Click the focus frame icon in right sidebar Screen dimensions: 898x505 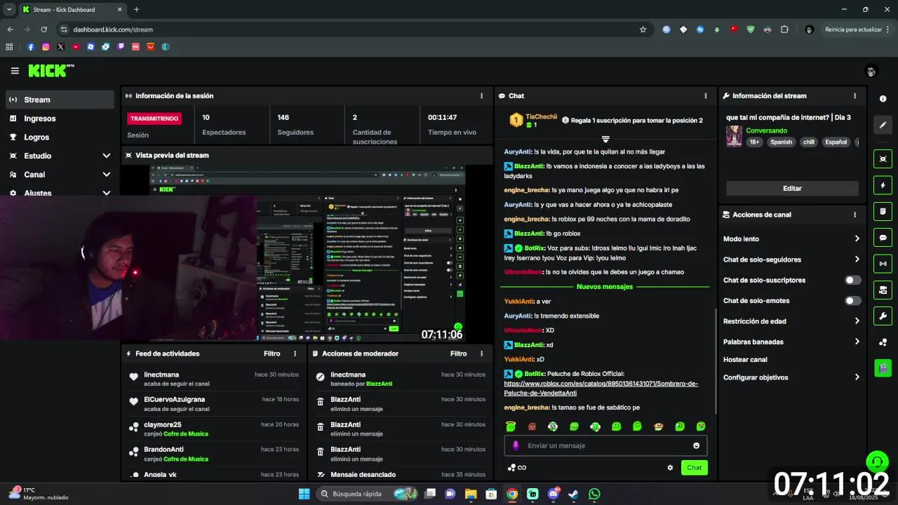[x=883, y=159]
